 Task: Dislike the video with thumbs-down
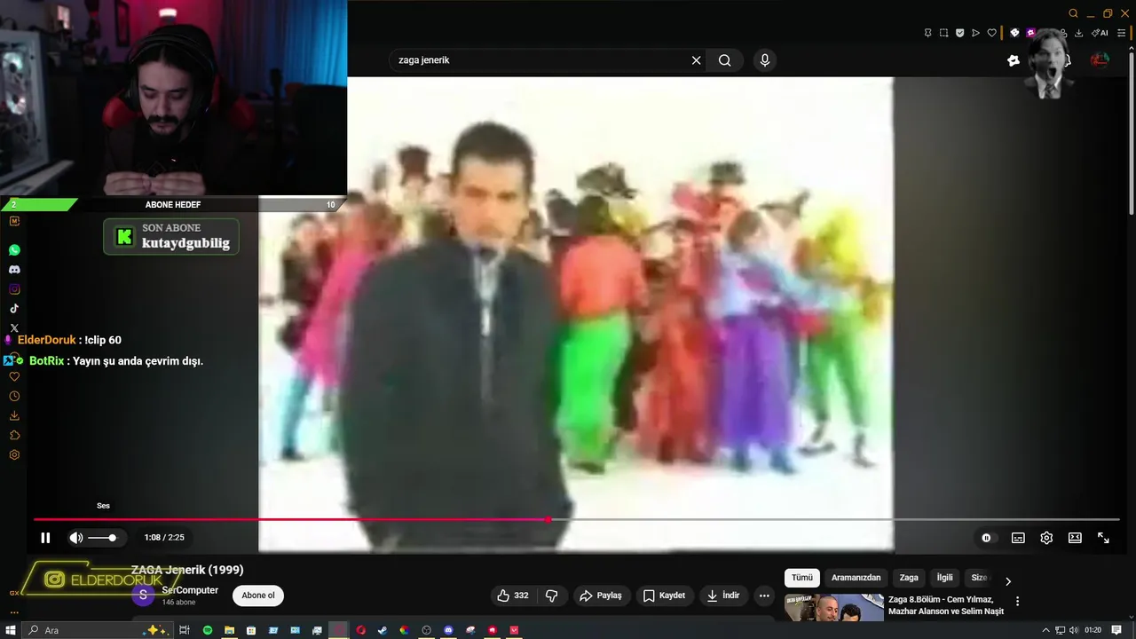point(551,596)
